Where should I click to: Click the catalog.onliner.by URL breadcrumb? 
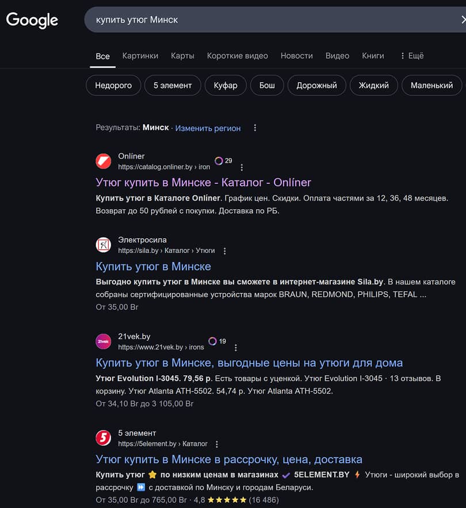(164, 167)
